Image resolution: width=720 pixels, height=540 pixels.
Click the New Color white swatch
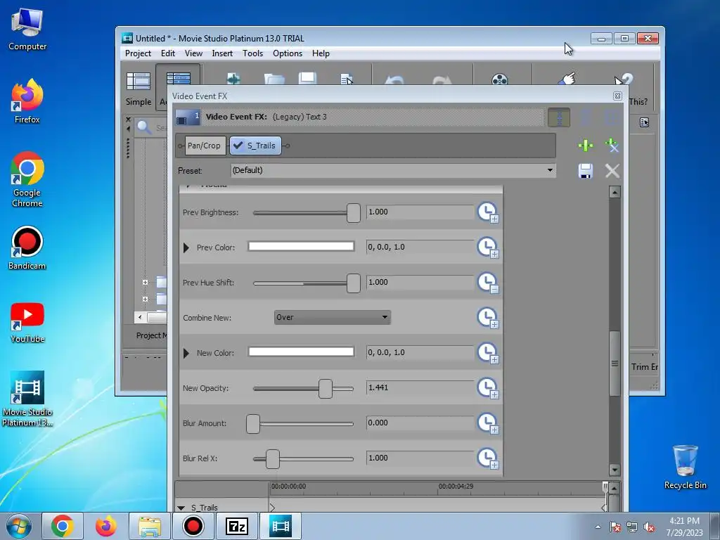tap(301, 352)
